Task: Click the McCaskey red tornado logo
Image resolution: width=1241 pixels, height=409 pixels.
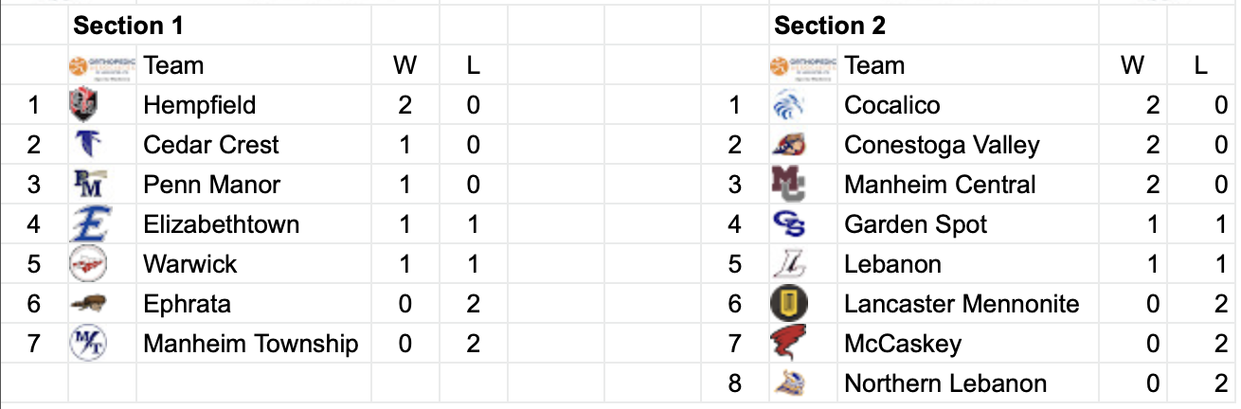Action: (x=788, y=343)
